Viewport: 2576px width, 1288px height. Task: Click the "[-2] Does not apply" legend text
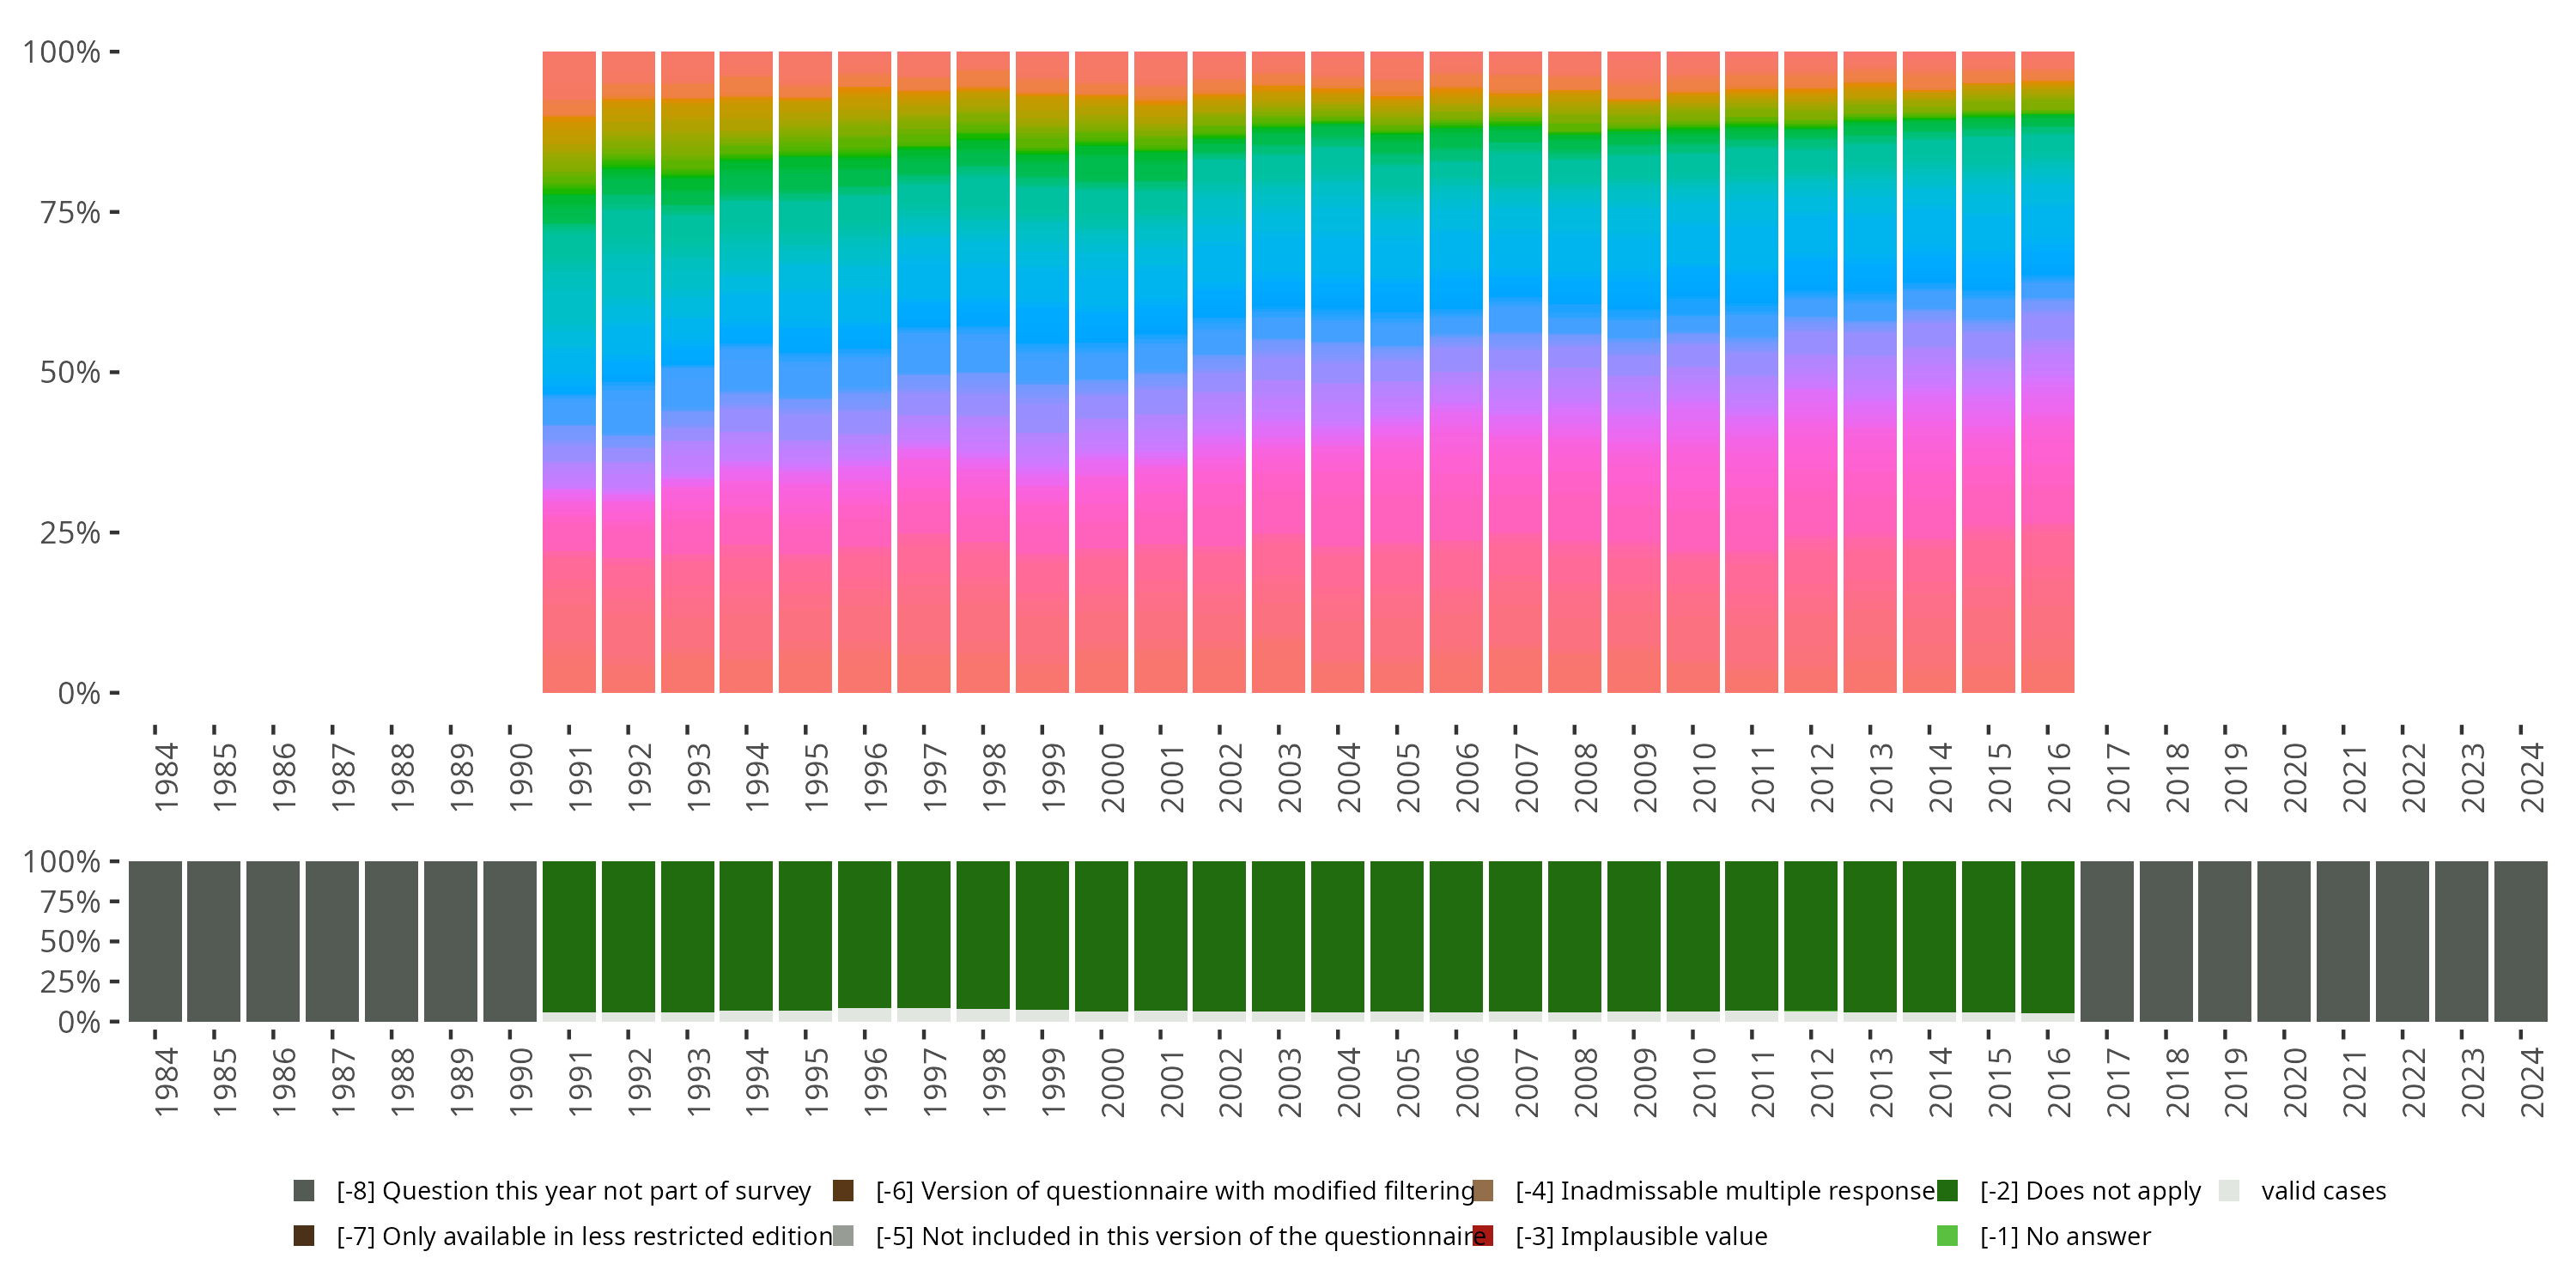(x=2090, y=1190)
